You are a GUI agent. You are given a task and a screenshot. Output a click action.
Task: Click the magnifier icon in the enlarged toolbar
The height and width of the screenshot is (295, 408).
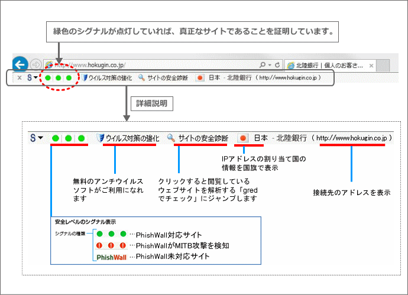171,138
